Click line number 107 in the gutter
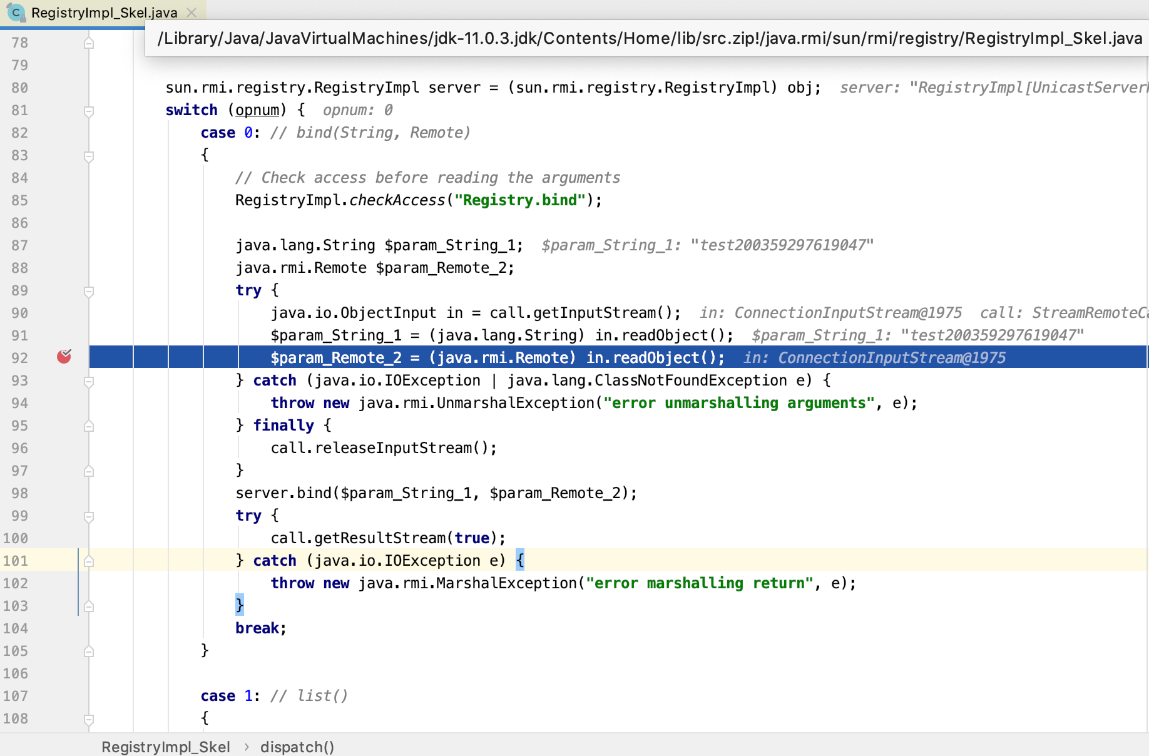The height and width of the screenshot is (756, 1149). tap(16, 696)
